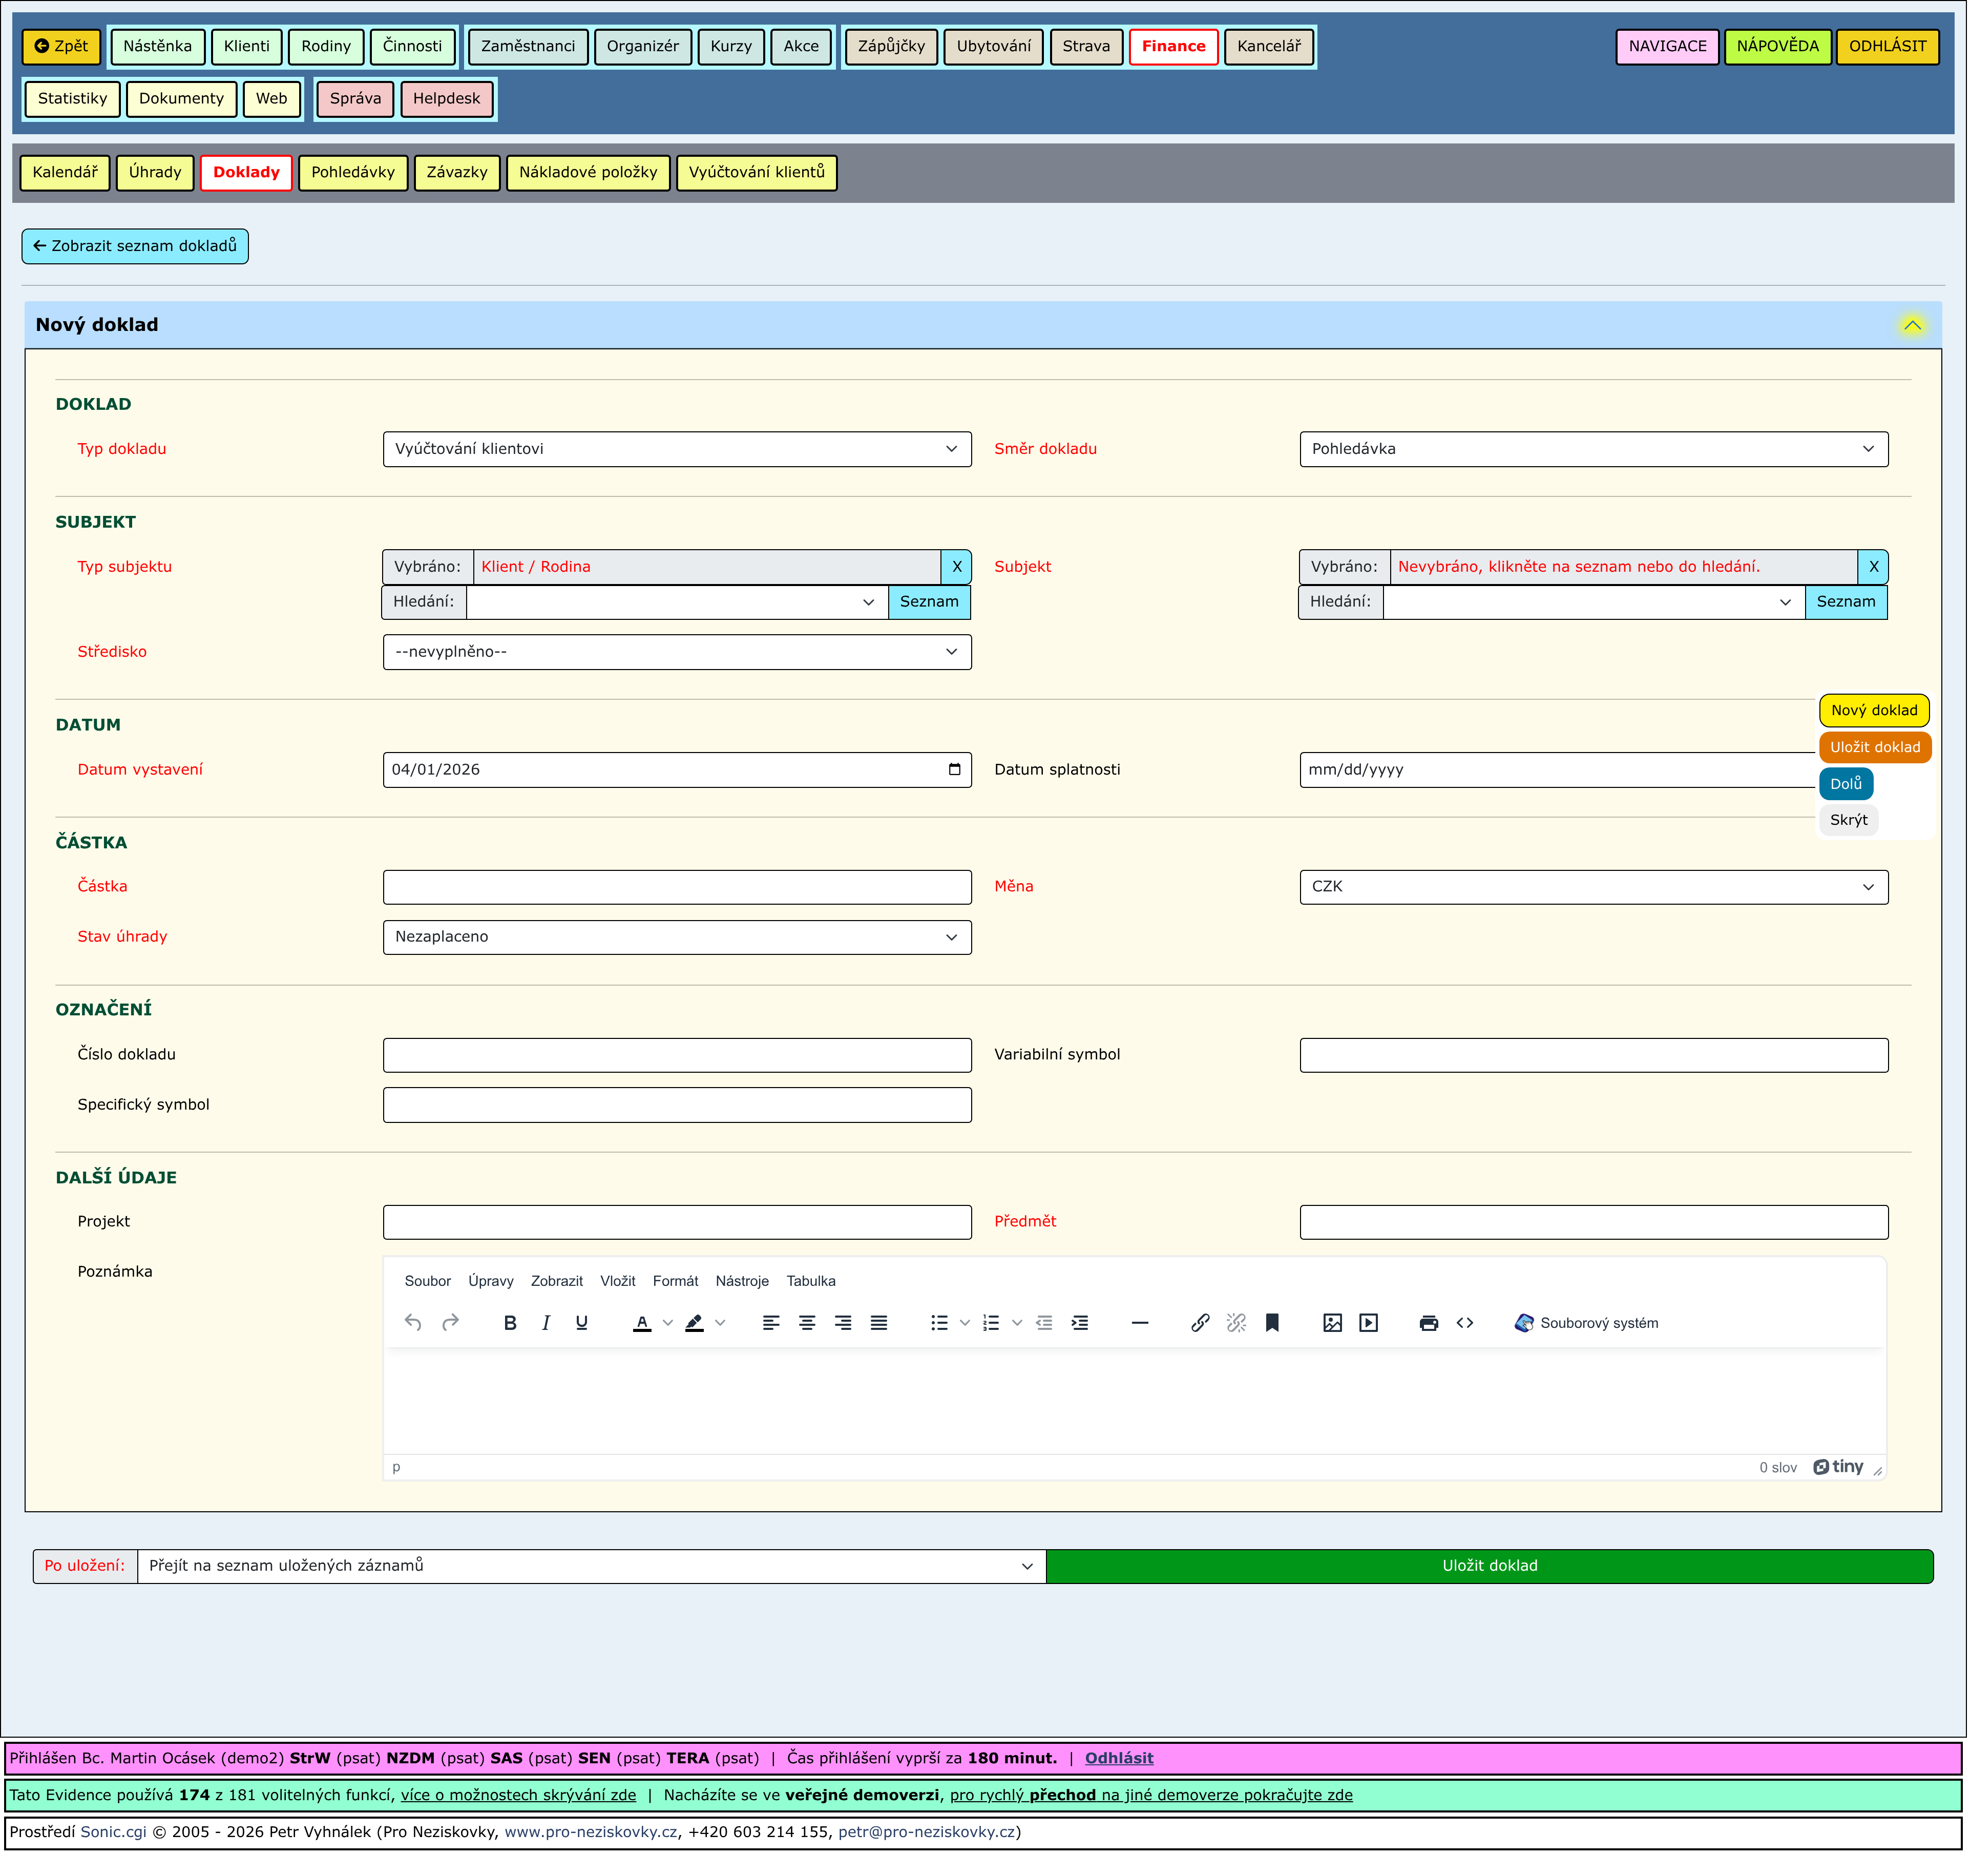Switch to the Pohledávky tab
Image resolution: width=1970 pixels, height=1876 pixels.
pos(353,173)
